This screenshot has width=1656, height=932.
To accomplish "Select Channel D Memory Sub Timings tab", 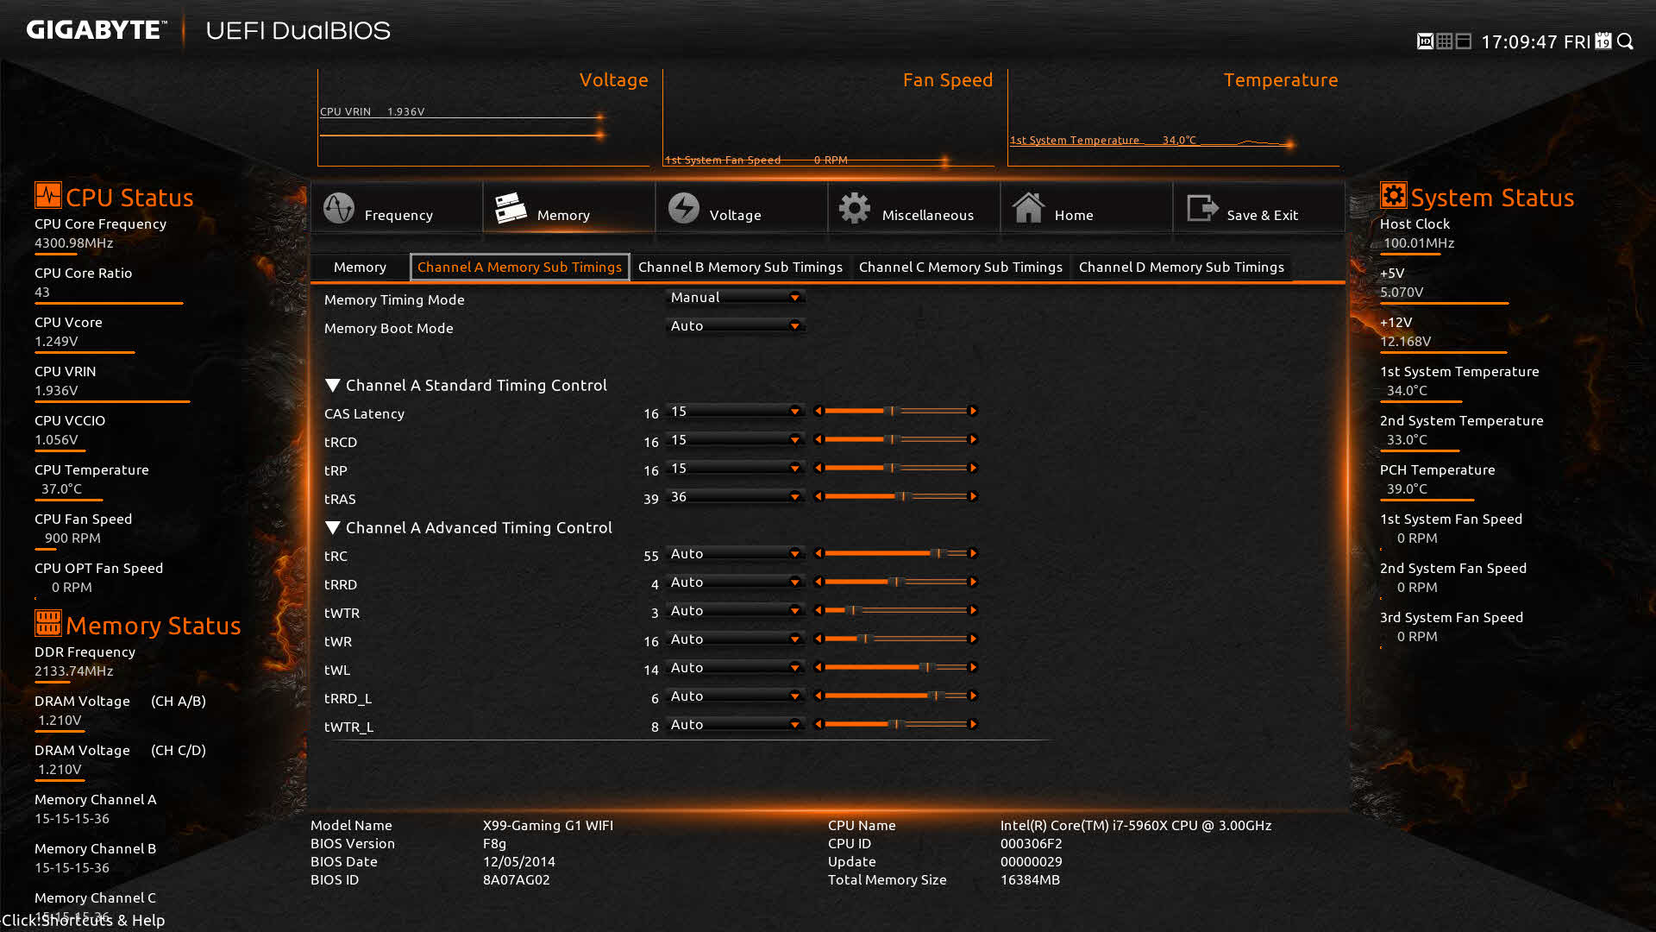I will pos(1181,267).
